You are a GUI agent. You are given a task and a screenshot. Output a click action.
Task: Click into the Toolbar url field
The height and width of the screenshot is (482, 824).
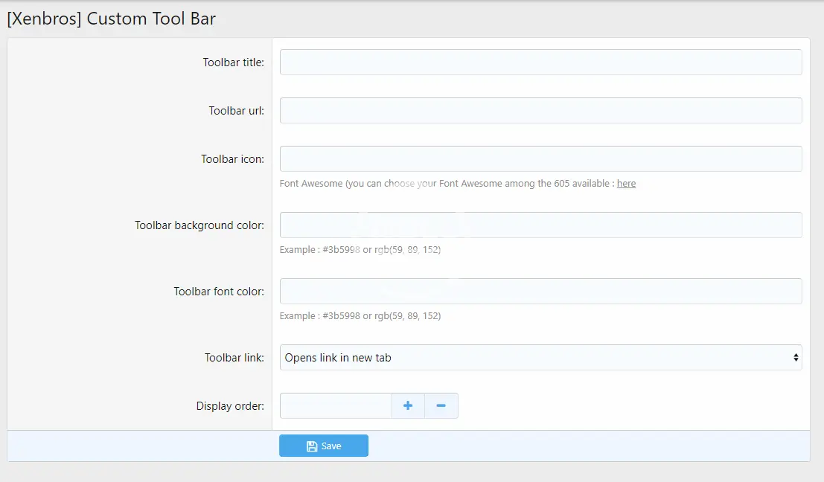pyautogui.click(x=540, y=111)
